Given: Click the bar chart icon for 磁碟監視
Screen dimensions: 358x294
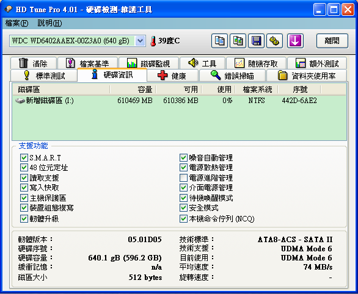Looking at the screenshot, I should [132, 63].
